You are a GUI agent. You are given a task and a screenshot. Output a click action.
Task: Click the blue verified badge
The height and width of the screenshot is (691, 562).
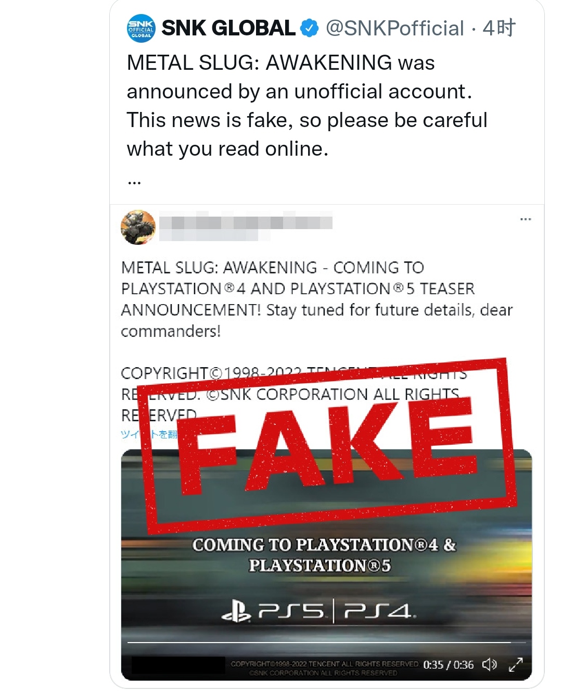[x=310, y=28]
